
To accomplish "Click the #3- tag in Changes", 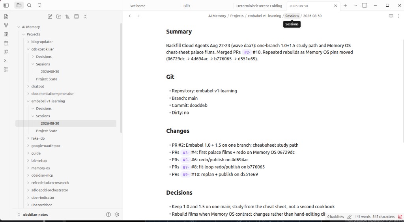I will [x=185, y=153].
